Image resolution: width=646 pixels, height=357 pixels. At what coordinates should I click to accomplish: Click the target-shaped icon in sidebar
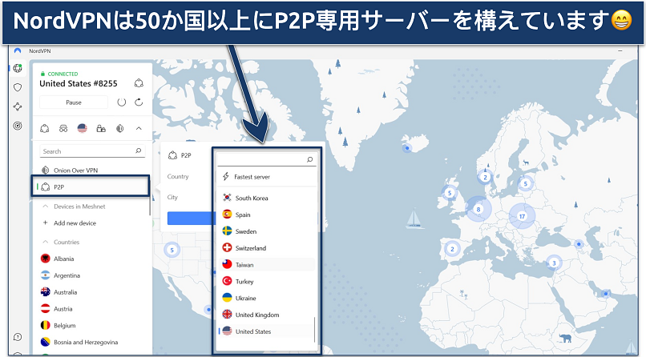(x=18, y=126)
